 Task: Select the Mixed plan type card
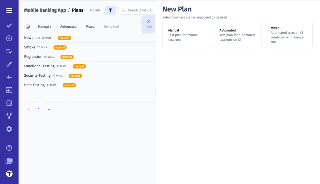point(288,35)
